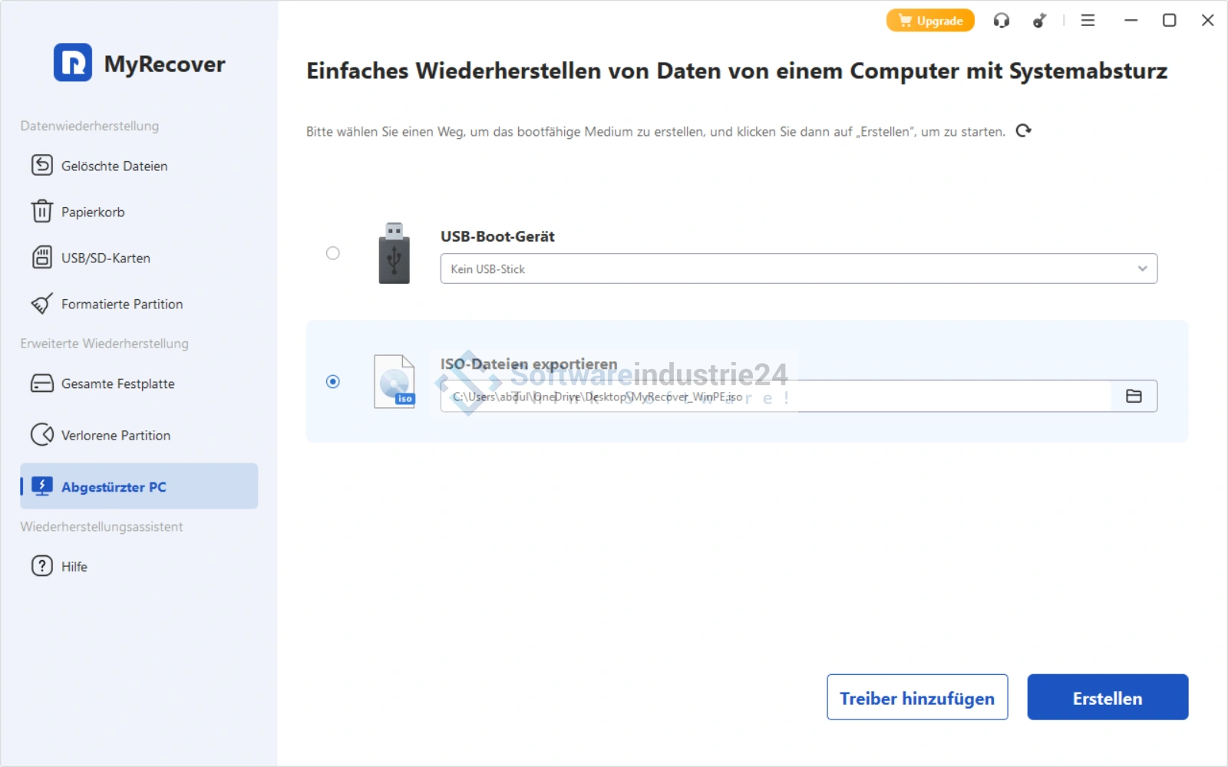
Task: Click the orange Upgrade button
Action: point(930,21)
